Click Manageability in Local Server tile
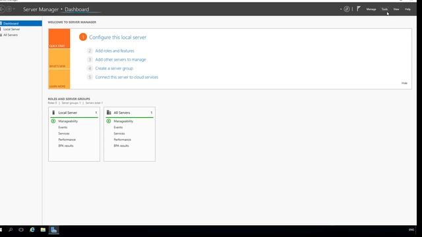Viewport: 422px width, 237px height. (68, 121)
